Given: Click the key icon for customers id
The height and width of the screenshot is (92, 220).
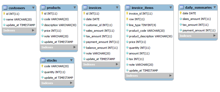Looking at the screenshot, I should 4,14.
